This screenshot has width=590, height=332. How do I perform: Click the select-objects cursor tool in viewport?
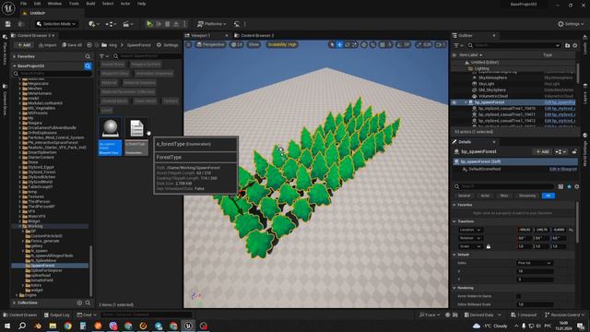[332, 45]
